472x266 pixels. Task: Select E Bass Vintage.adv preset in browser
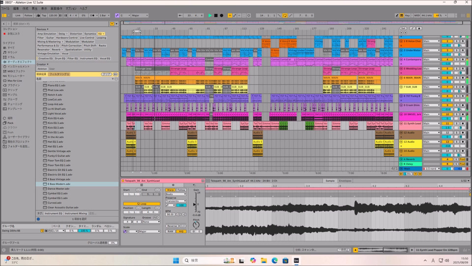pyautogui.click(x=59, y=179)
